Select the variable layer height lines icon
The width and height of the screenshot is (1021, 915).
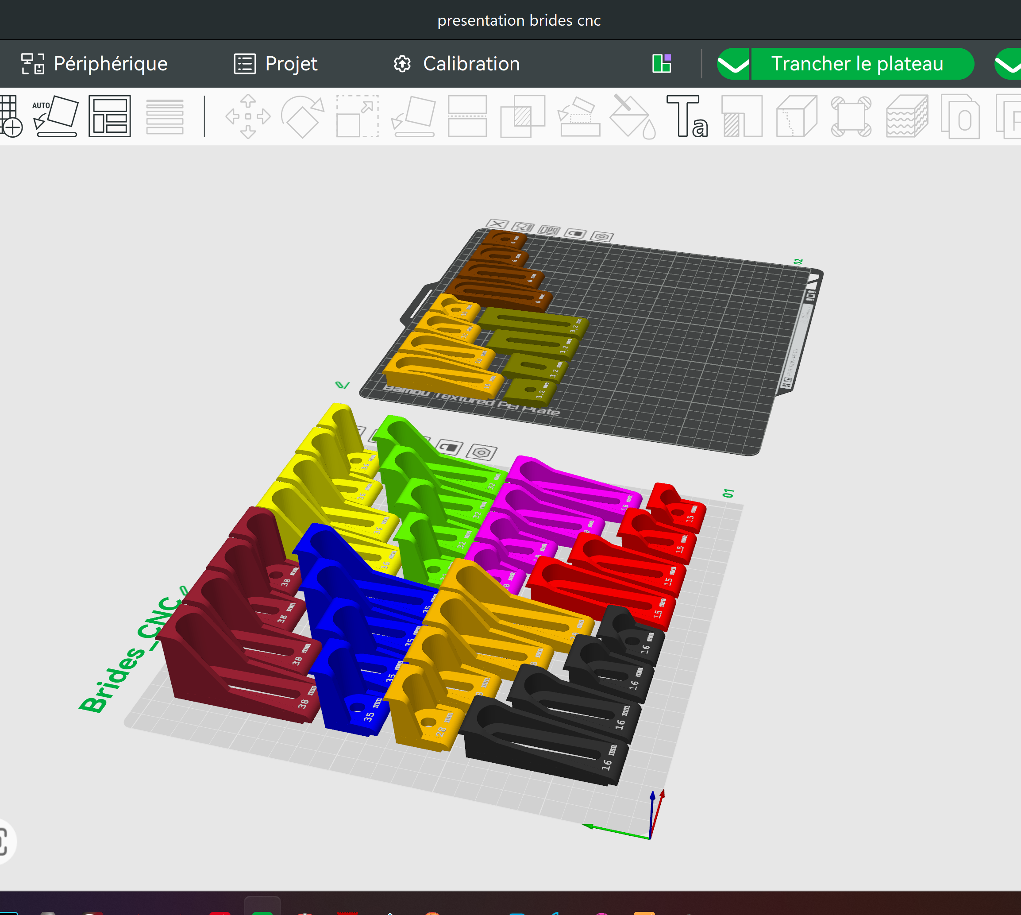point(164,116)
